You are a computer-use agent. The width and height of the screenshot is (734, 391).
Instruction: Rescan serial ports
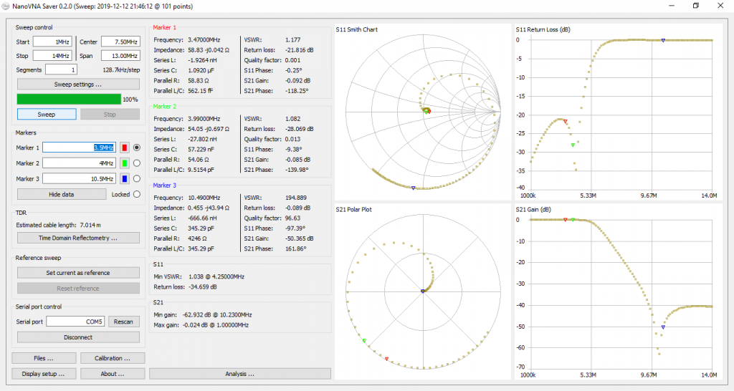[x=123, y=322]
